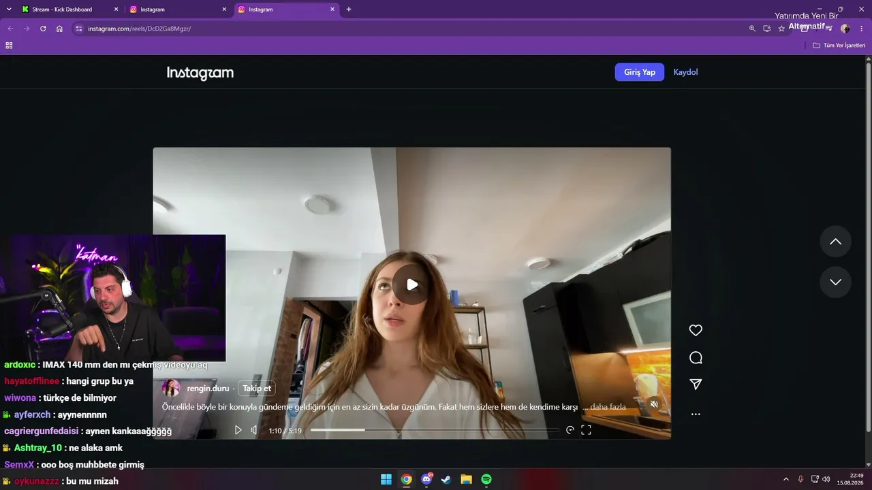
Task: Open network settings from the system tray
Action: [815, 479]
